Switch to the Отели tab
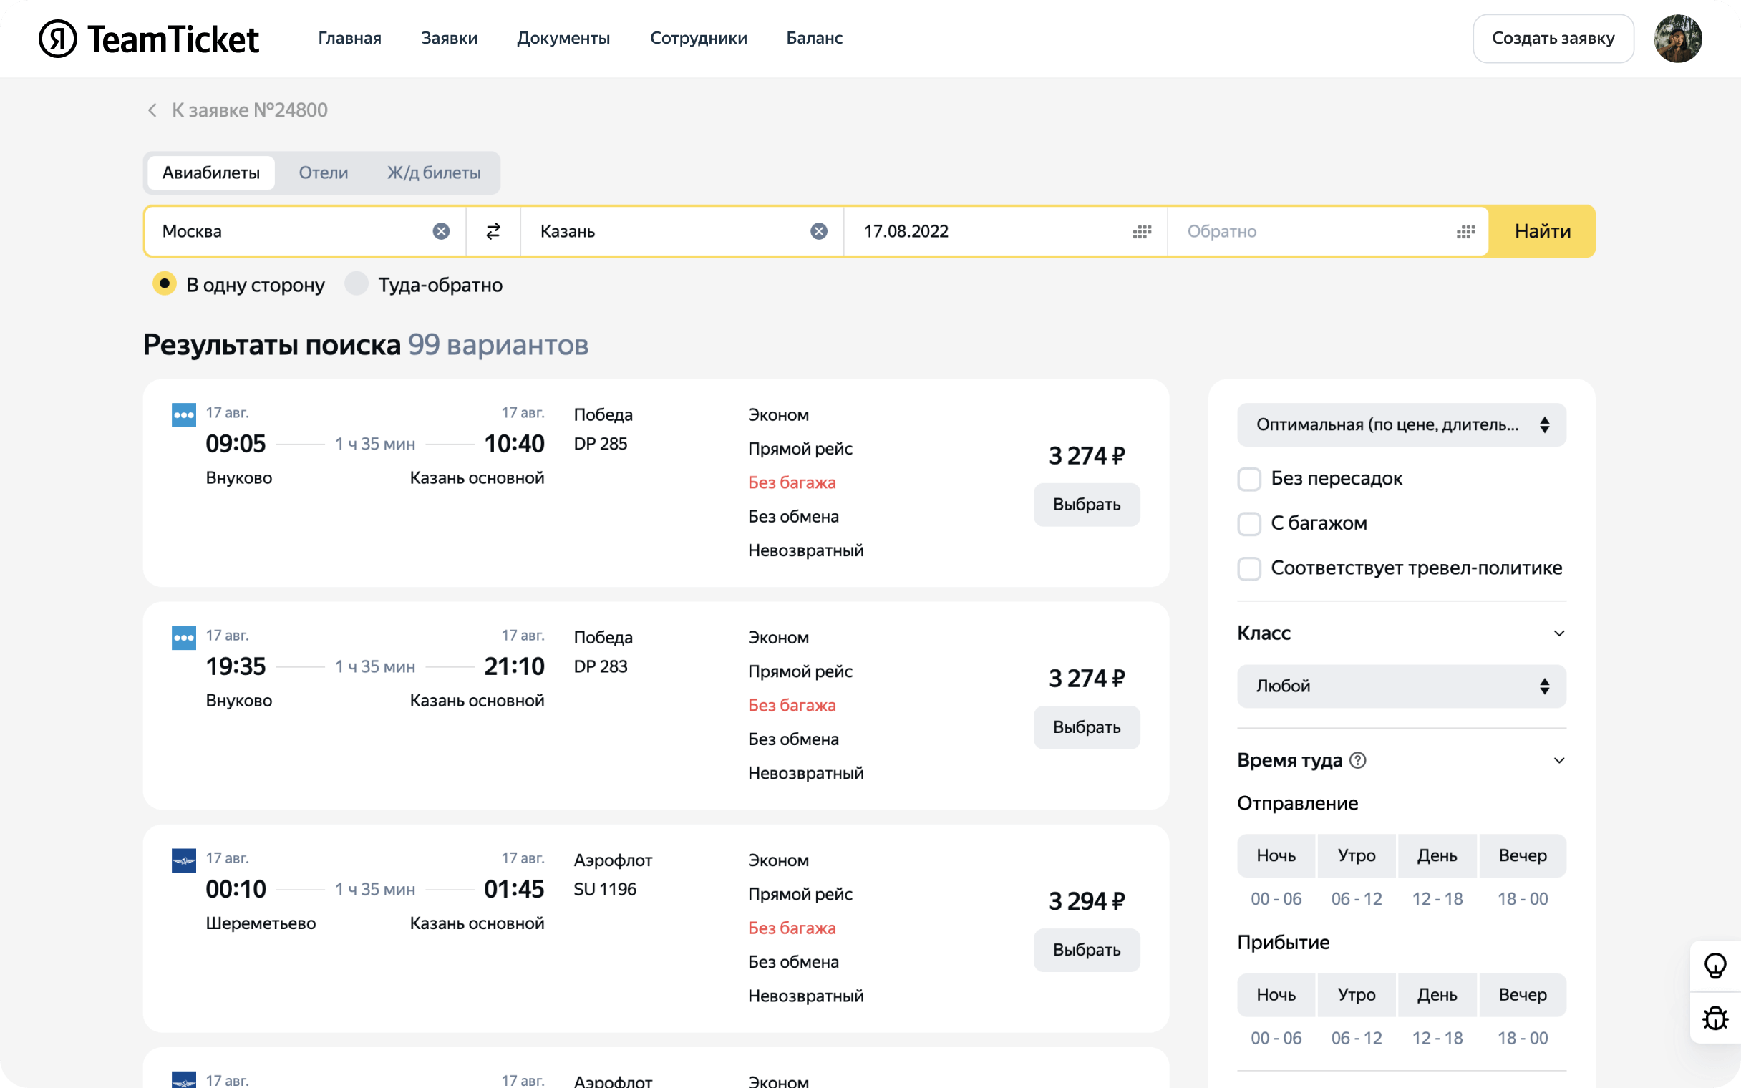Image resolution: width=1741 pixels, height=1088 pixels. click(x=323, y=173)
